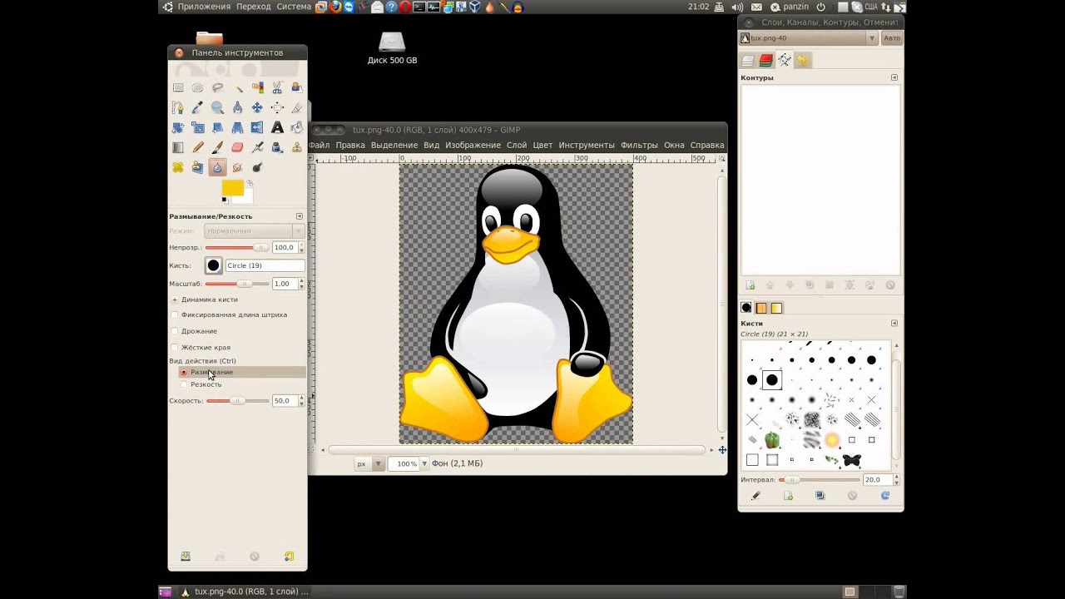Open the white background color swatch
Image resolution: width=1065 pixels, height=599 pixels.
click(x=249, y=199)
